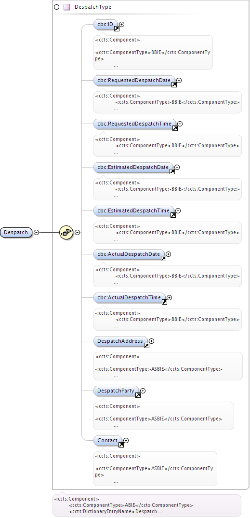Select the Despatch root element
The height and width of the screenshot is (518, 250).
coord(16,232)
